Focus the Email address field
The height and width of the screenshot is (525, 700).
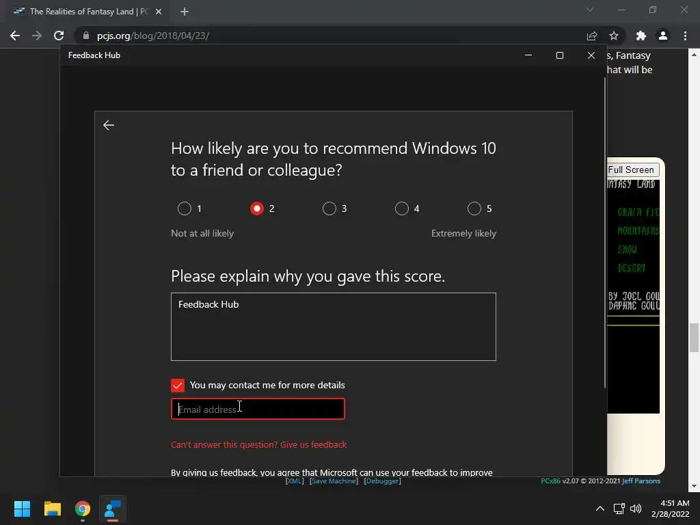258,409
